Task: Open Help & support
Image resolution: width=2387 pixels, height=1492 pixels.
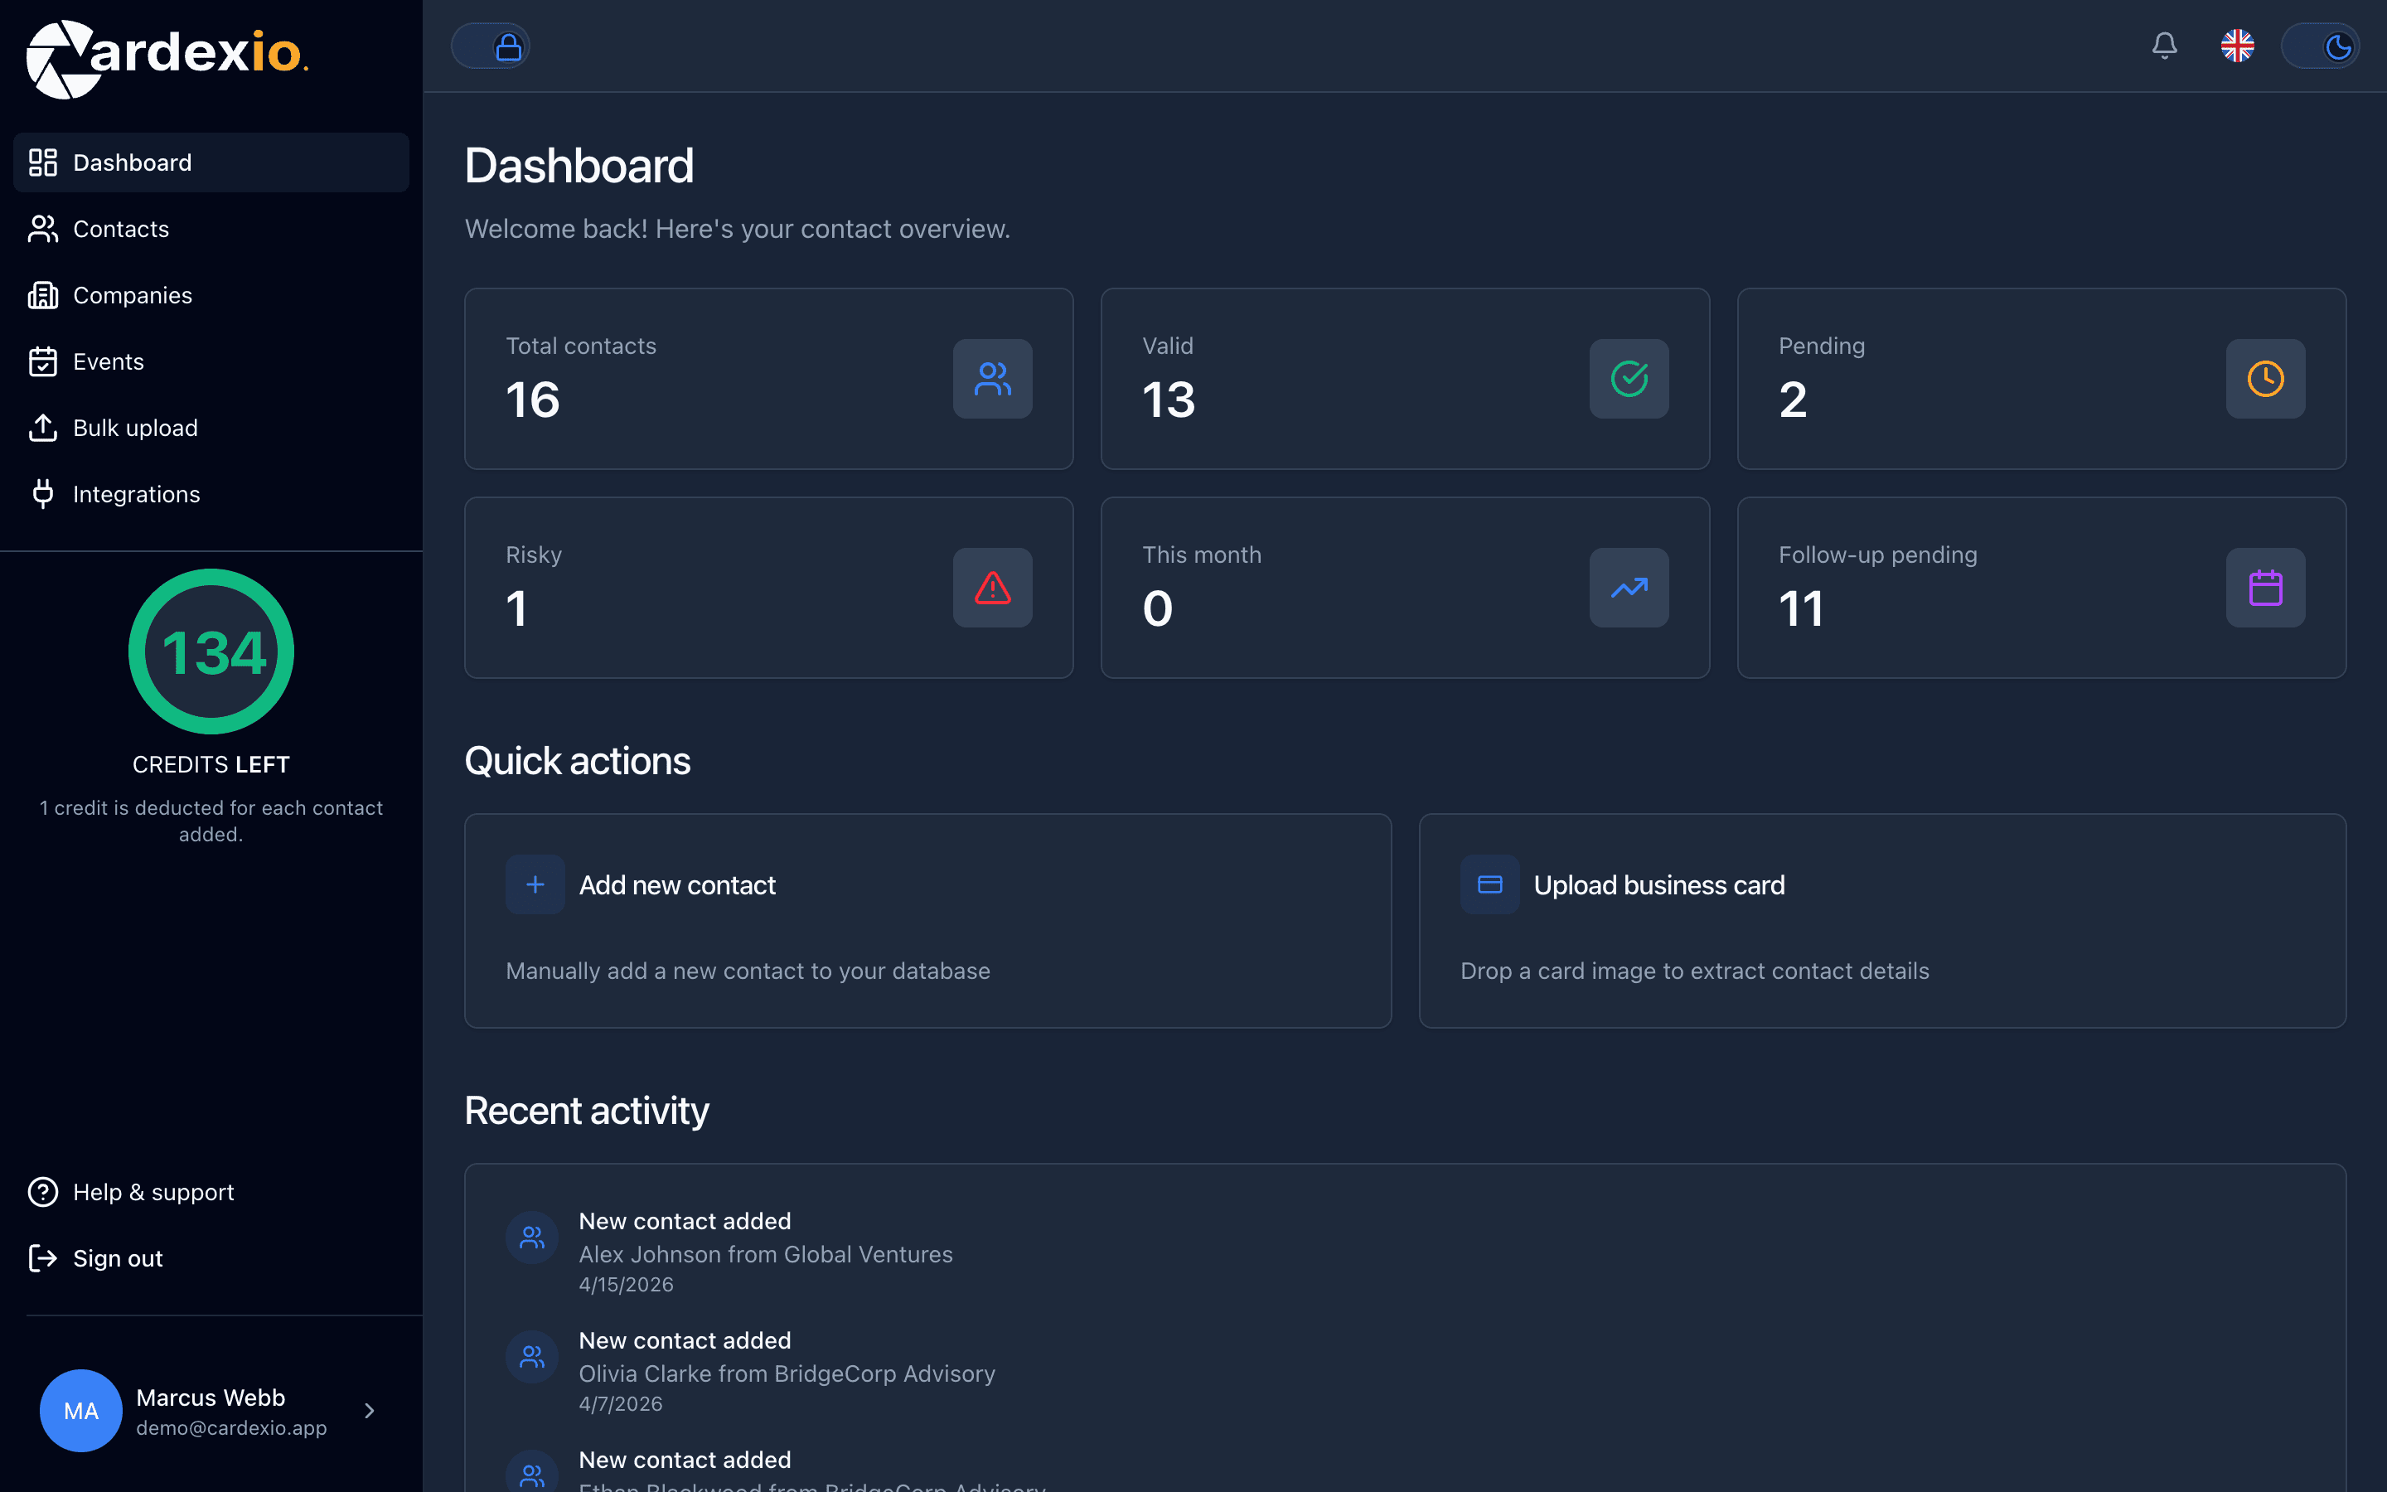Action: [211, 1192]
